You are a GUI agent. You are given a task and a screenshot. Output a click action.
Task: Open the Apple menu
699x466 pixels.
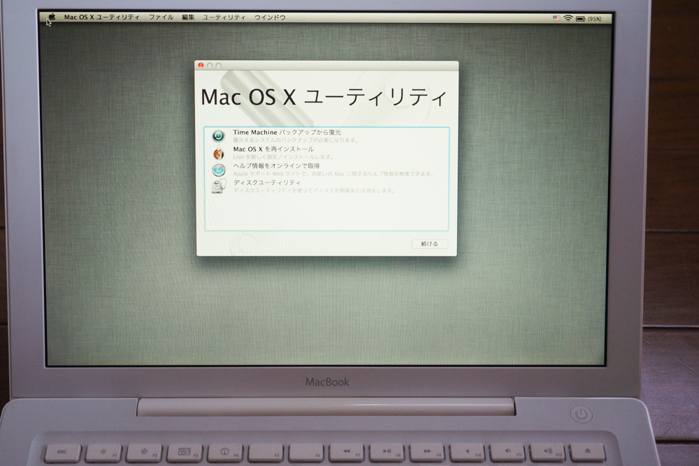52,17
